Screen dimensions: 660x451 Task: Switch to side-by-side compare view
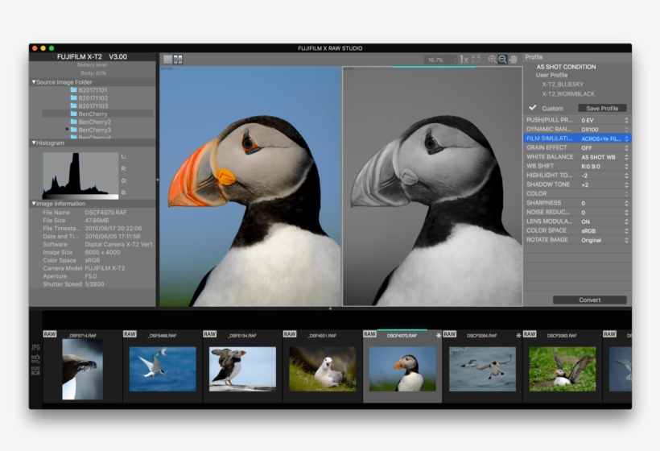tap(178, 60)
